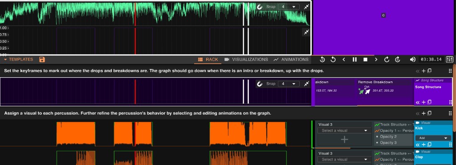456x165 pixels.
Task: Click the Song Structure animation header icon
Action: click(417, 80)
